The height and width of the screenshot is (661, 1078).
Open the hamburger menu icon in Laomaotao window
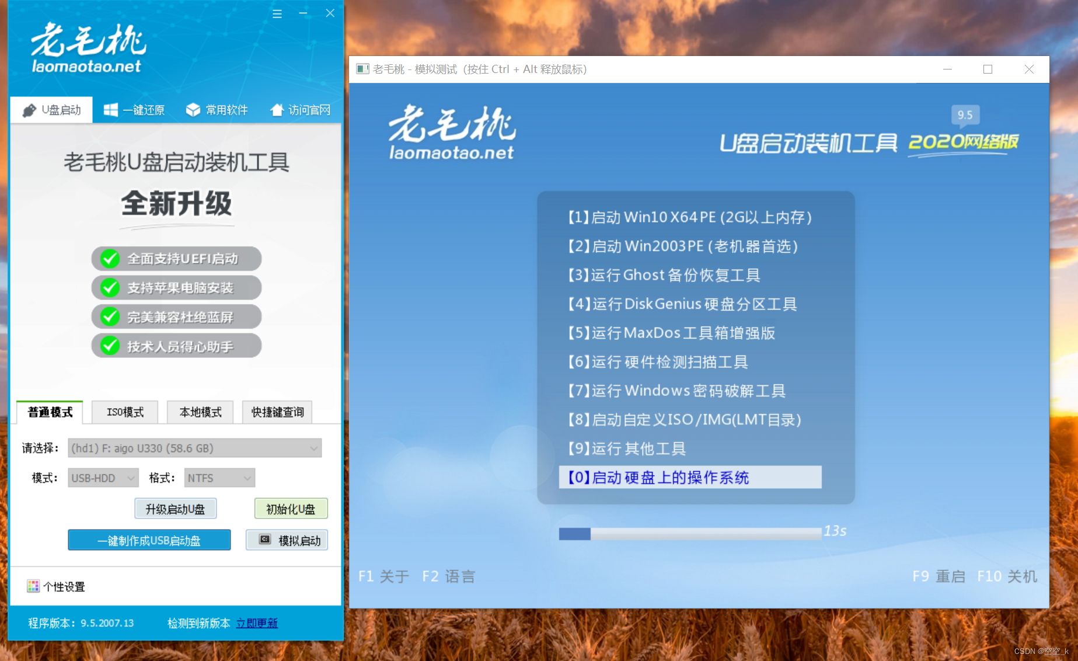[277, 13]
